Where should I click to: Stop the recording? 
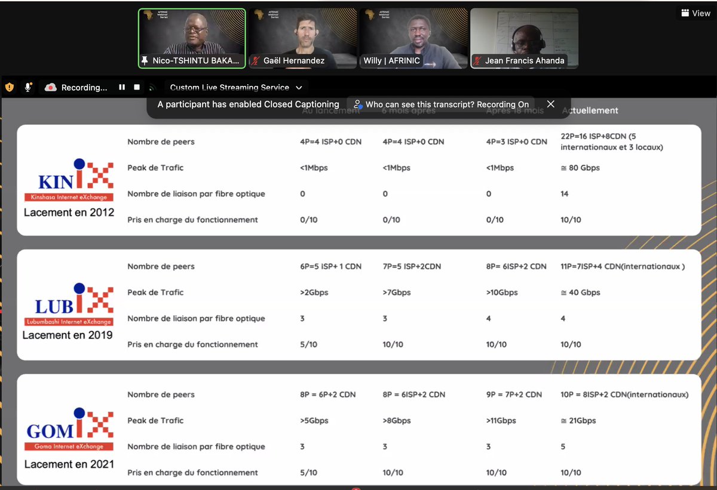pyautogui.click(x=137, y=87)
